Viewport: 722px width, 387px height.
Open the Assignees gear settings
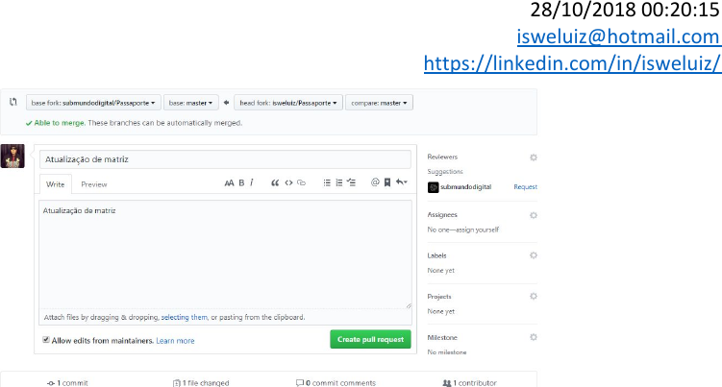[x=534, y=215]
